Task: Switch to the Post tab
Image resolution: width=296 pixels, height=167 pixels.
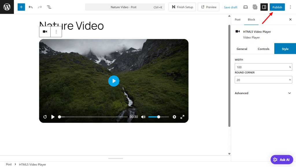Action: pos(238,20)
